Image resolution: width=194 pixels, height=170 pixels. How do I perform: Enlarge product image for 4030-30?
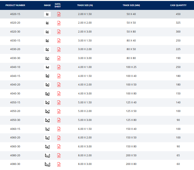(x=47, y=58)
